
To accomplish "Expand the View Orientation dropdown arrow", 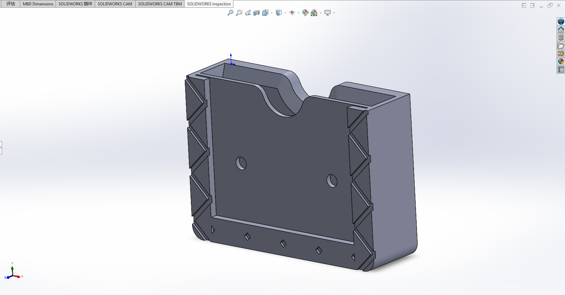I will click(272, 13).
